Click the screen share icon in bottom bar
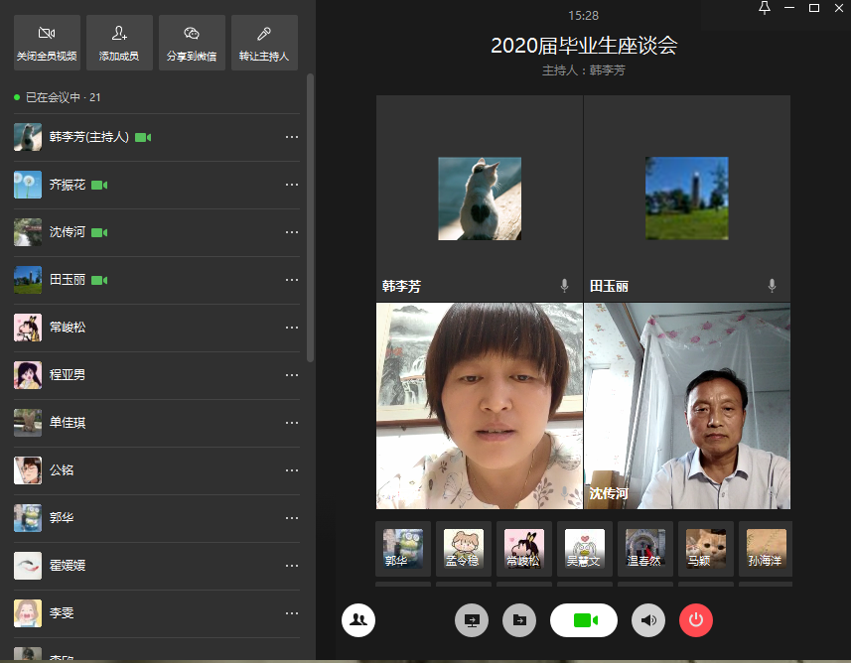 (472, 620)
